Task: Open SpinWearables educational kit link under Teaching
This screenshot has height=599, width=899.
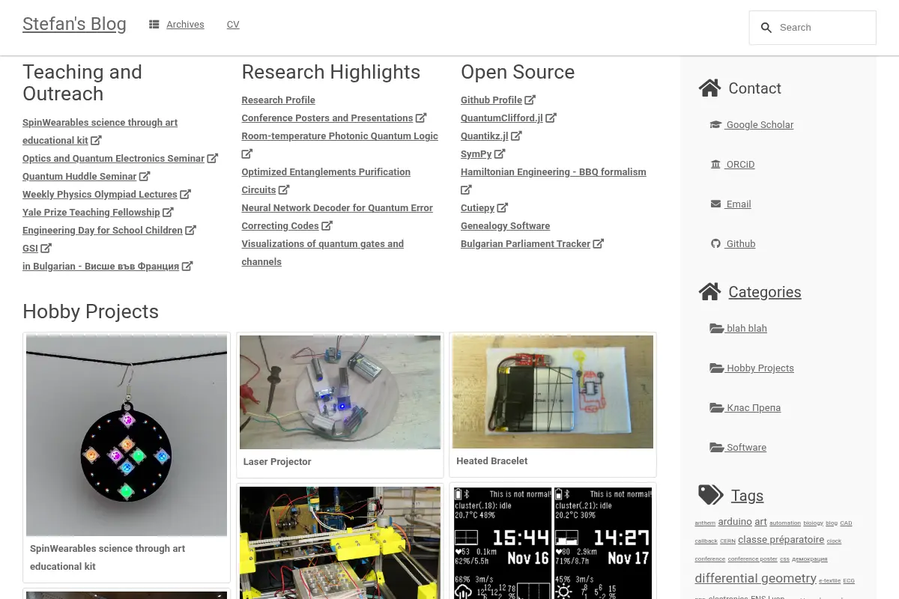Action: 100,131
